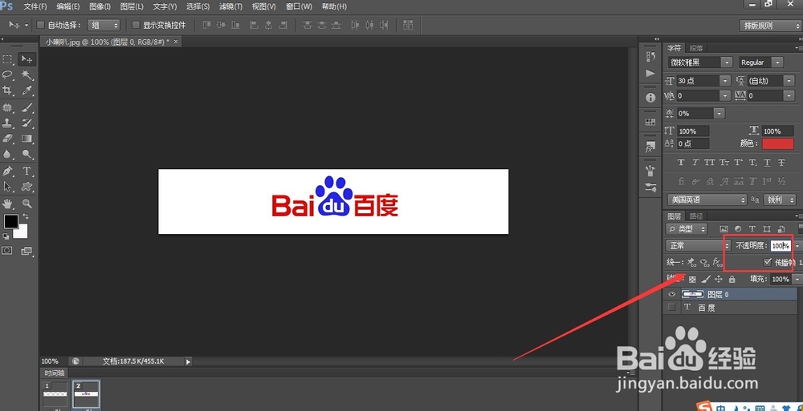Reset default foreground and background colors
Image resolution: width=803 pixels, height=411 pixels.
click(x=6, y=236)
